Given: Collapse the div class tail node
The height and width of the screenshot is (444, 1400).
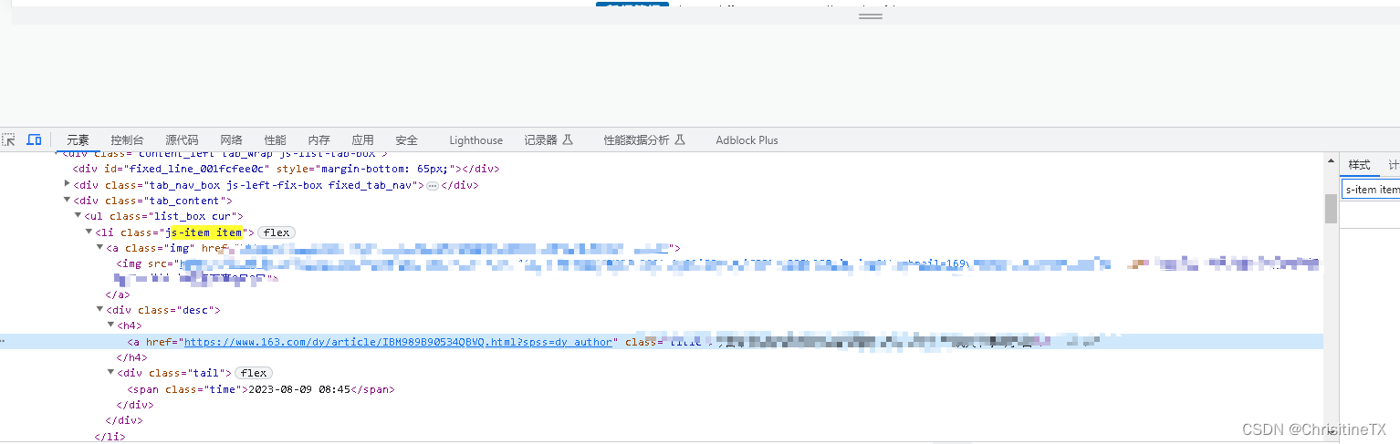Looking at the screenshot, I should coord(111,373).
